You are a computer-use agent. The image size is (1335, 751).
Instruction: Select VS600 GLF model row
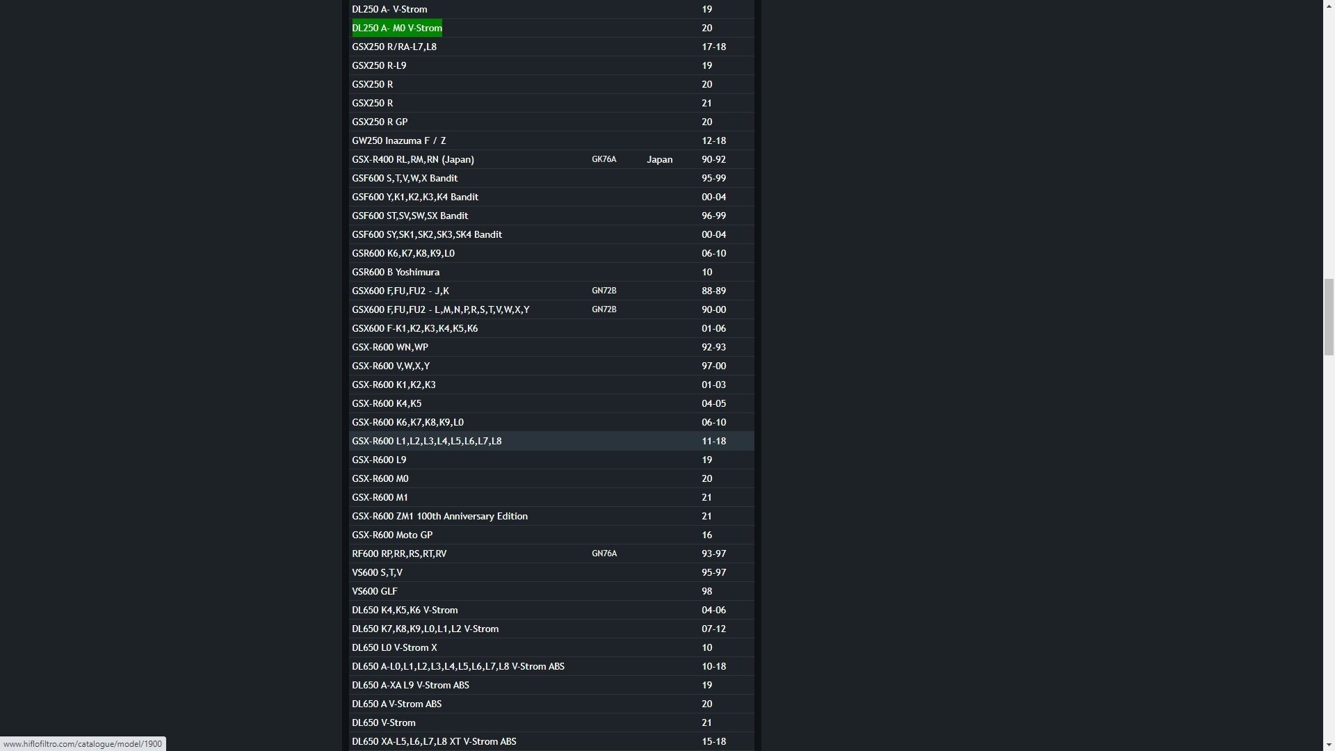pos(374,591)
